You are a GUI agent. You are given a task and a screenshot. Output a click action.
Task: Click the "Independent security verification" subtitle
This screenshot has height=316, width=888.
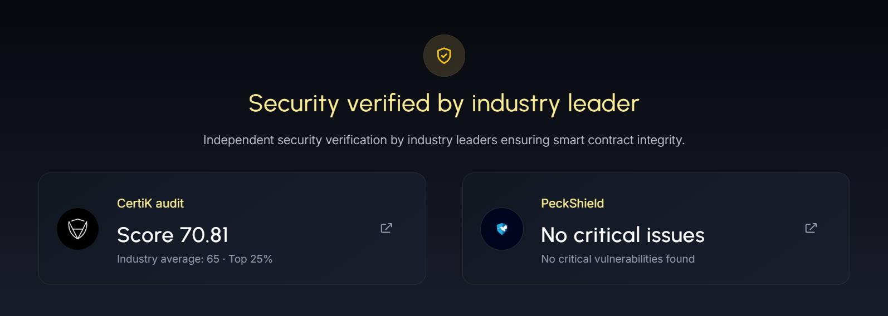(444, 140)
